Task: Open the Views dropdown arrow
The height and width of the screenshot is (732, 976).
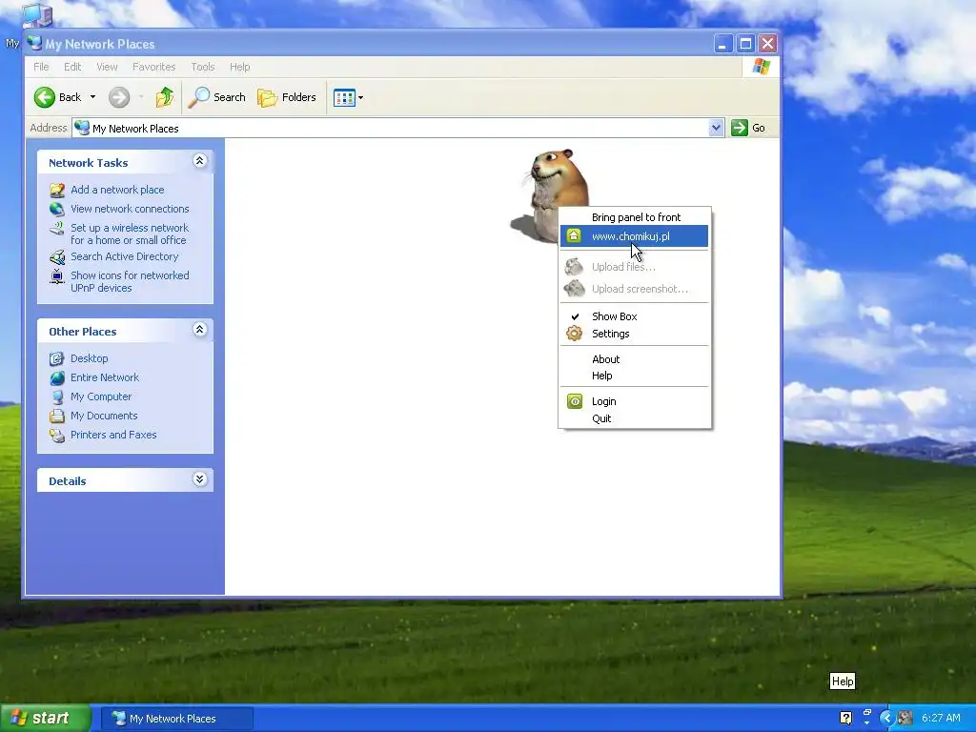Action: (x=360, y=98)
